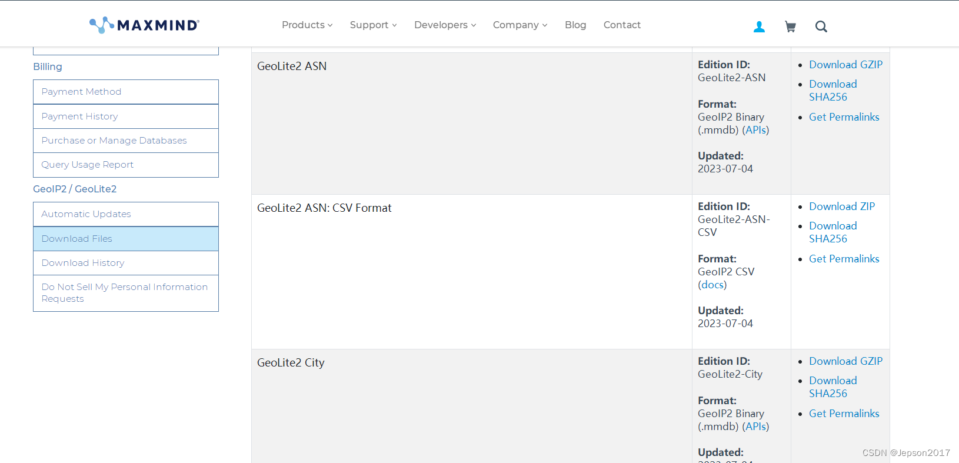Click the MaxMind logo

coord(144,25)
